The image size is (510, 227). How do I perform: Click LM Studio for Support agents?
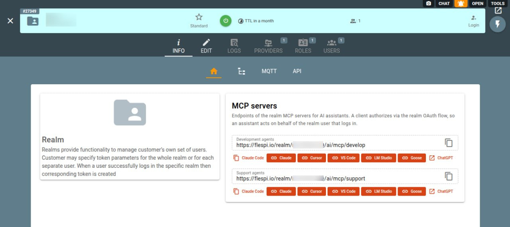(x=379, y=191)
